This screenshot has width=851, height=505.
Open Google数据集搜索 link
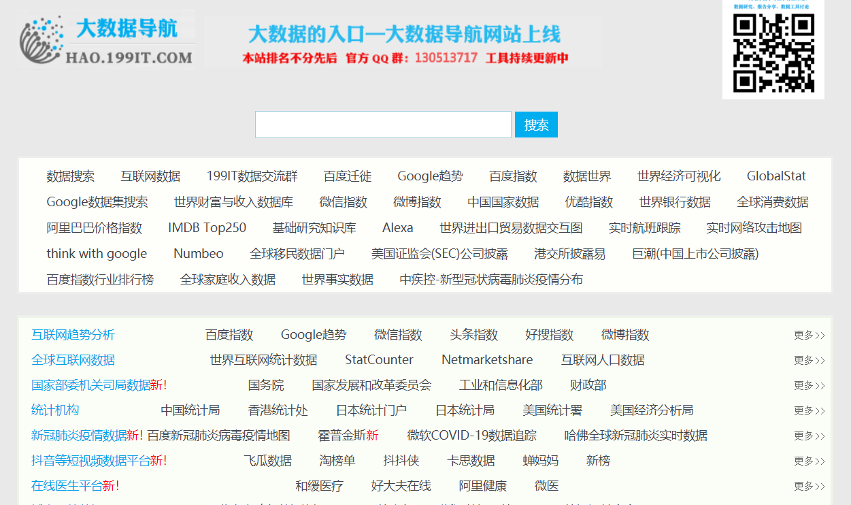[x=97, y=202]
